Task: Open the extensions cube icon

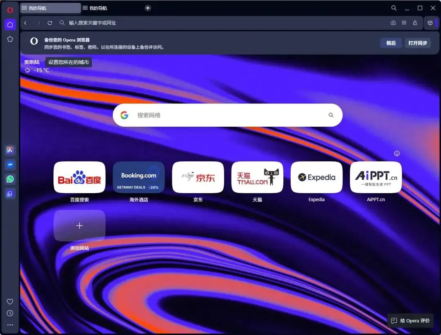Action: click(x=430, y=23)
